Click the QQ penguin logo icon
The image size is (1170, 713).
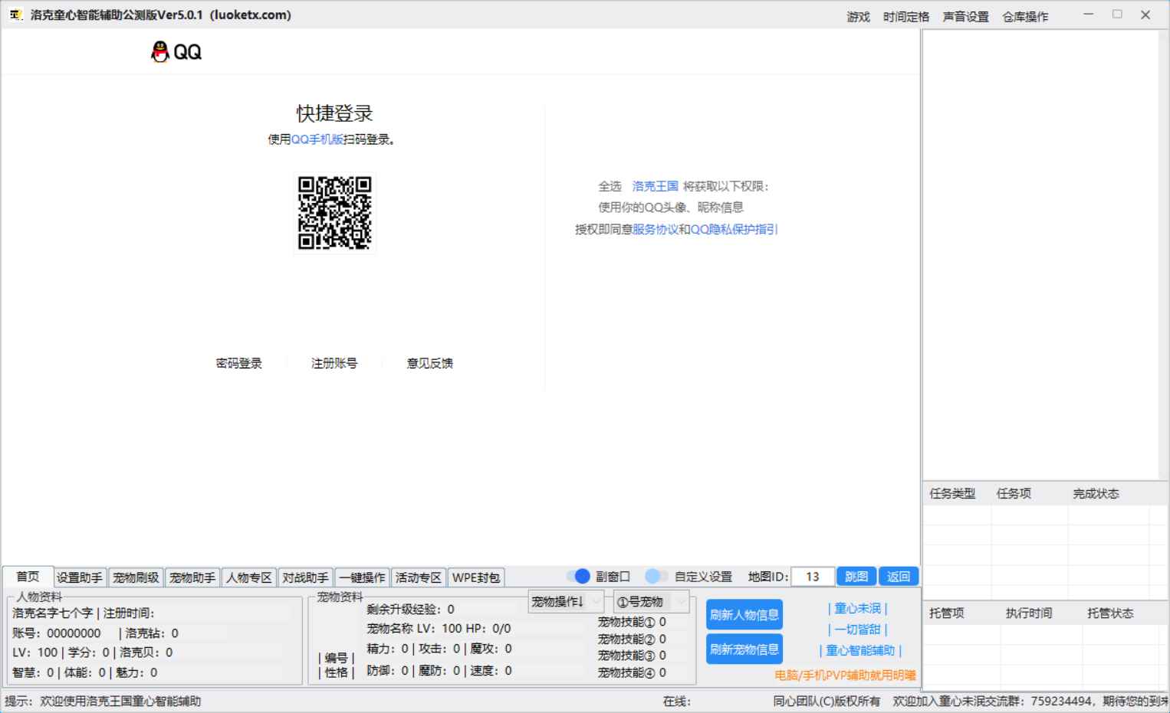(x=159, y=51)
